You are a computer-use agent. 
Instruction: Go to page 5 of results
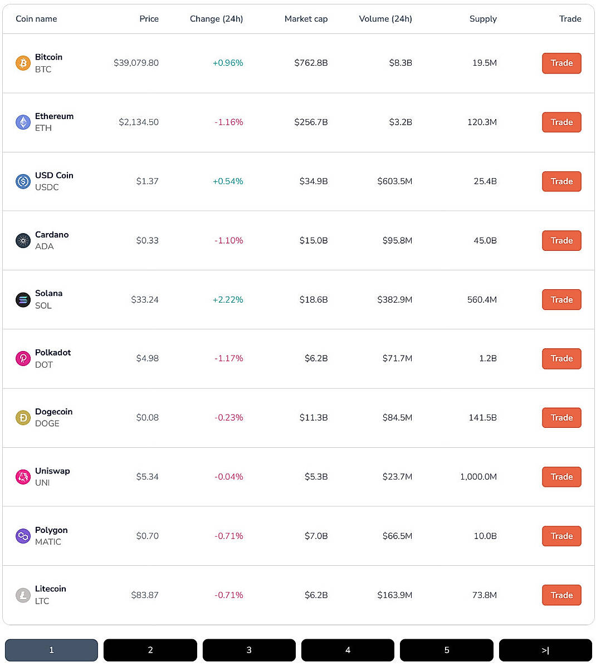pos(446,650)
